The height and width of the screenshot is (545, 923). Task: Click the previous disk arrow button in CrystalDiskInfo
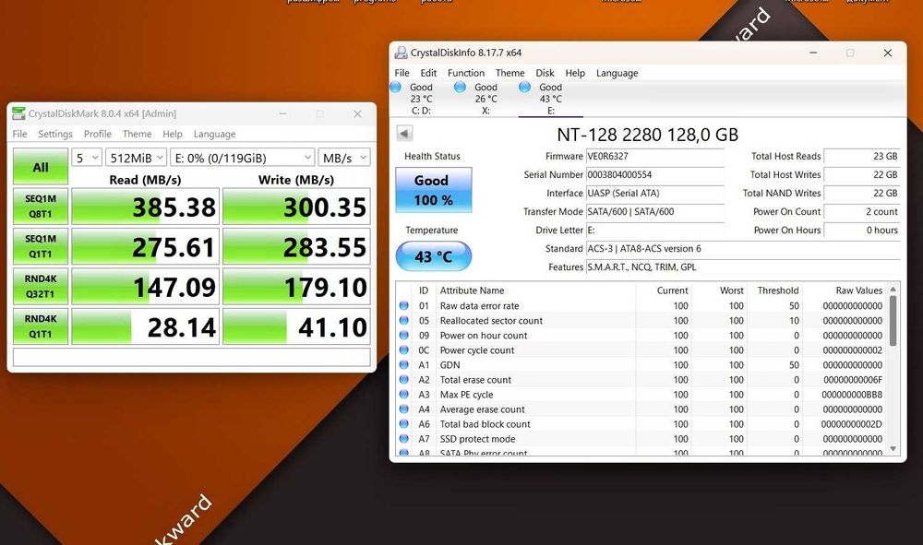point(404,134)
